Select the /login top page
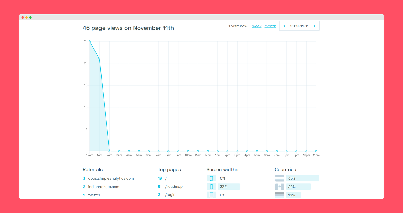 (x=170, y=195)
